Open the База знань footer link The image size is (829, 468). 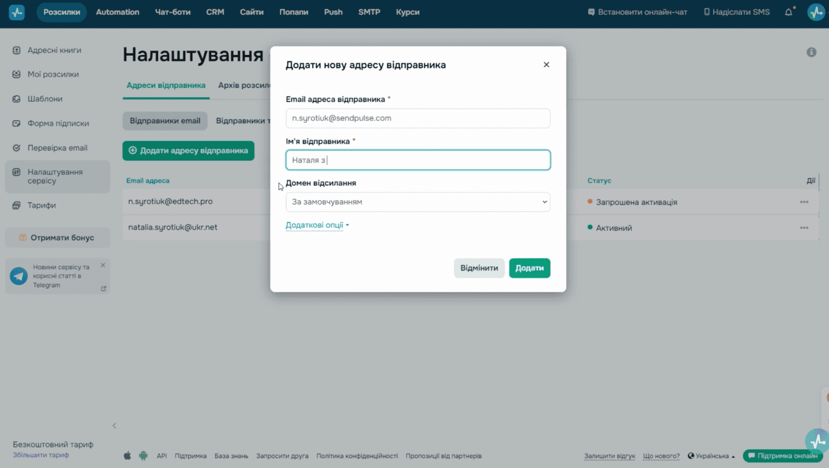[231, 456]
